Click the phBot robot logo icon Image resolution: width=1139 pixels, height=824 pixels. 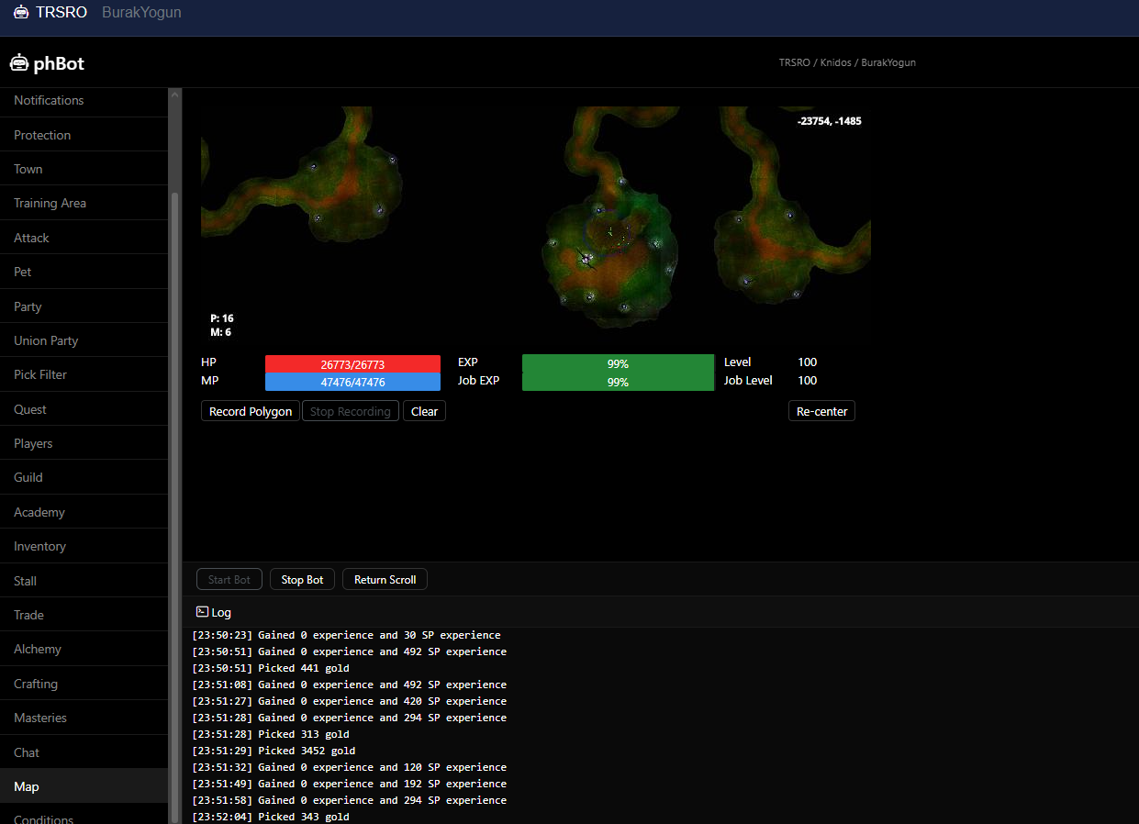click(x=18, y=63)
